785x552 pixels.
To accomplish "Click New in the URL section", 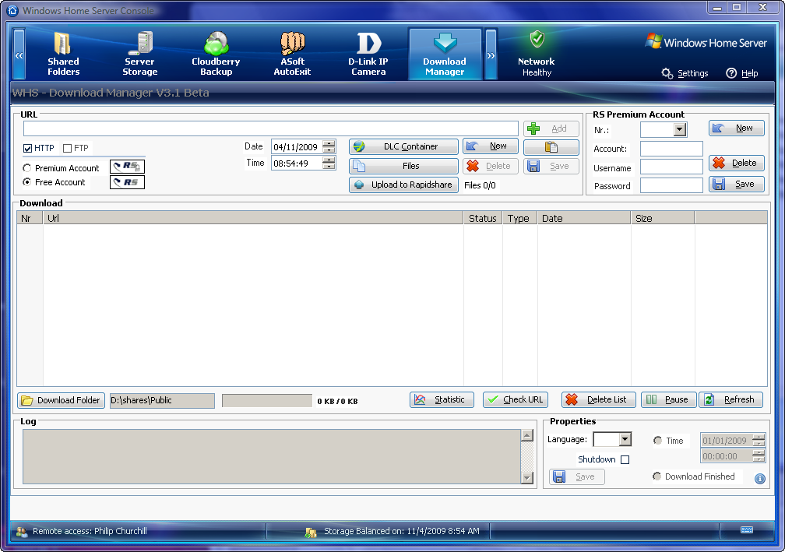I will (x=490, y=146).
